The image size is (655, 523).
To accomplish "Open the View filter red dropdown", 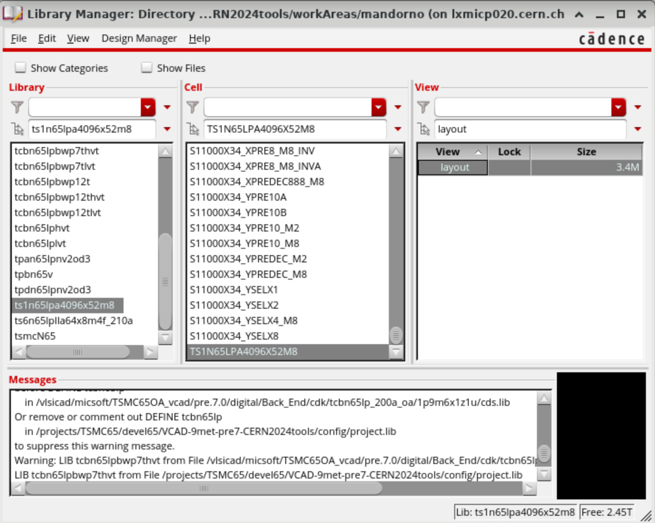I will pyautogui.click(x=619, y=108).
